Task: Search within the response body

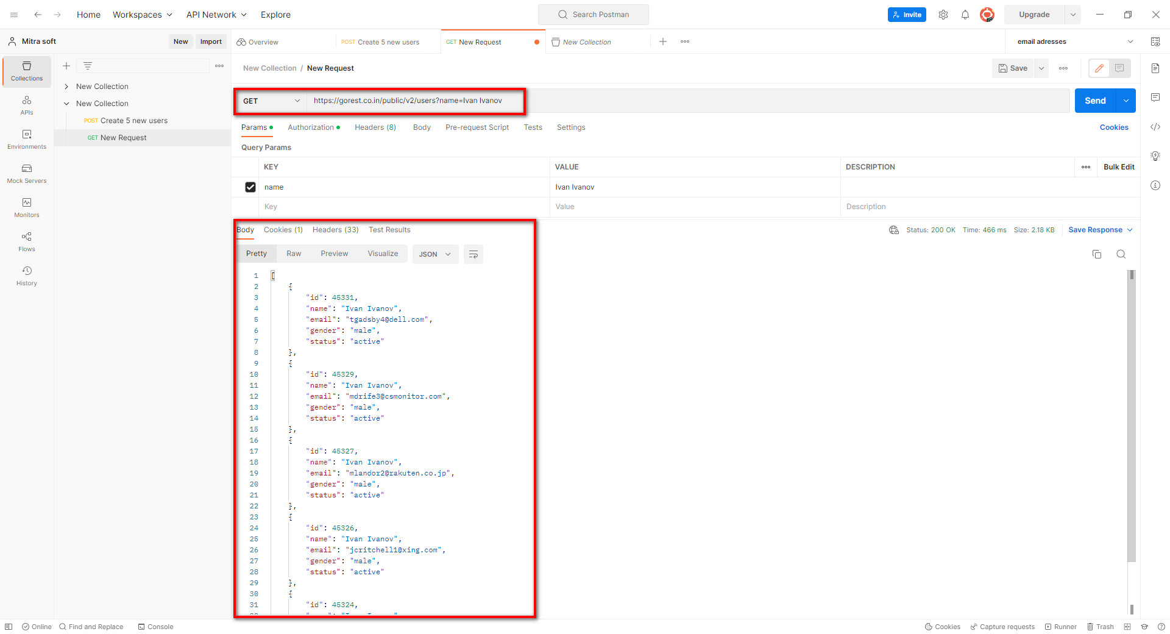Action: coord(1121,254)
